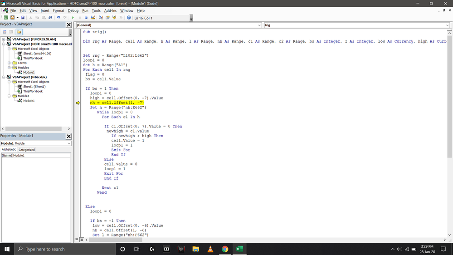Stop execution with the Reset icon
Viewport: 453px width, 255px height.
click(x=86, y=18)
